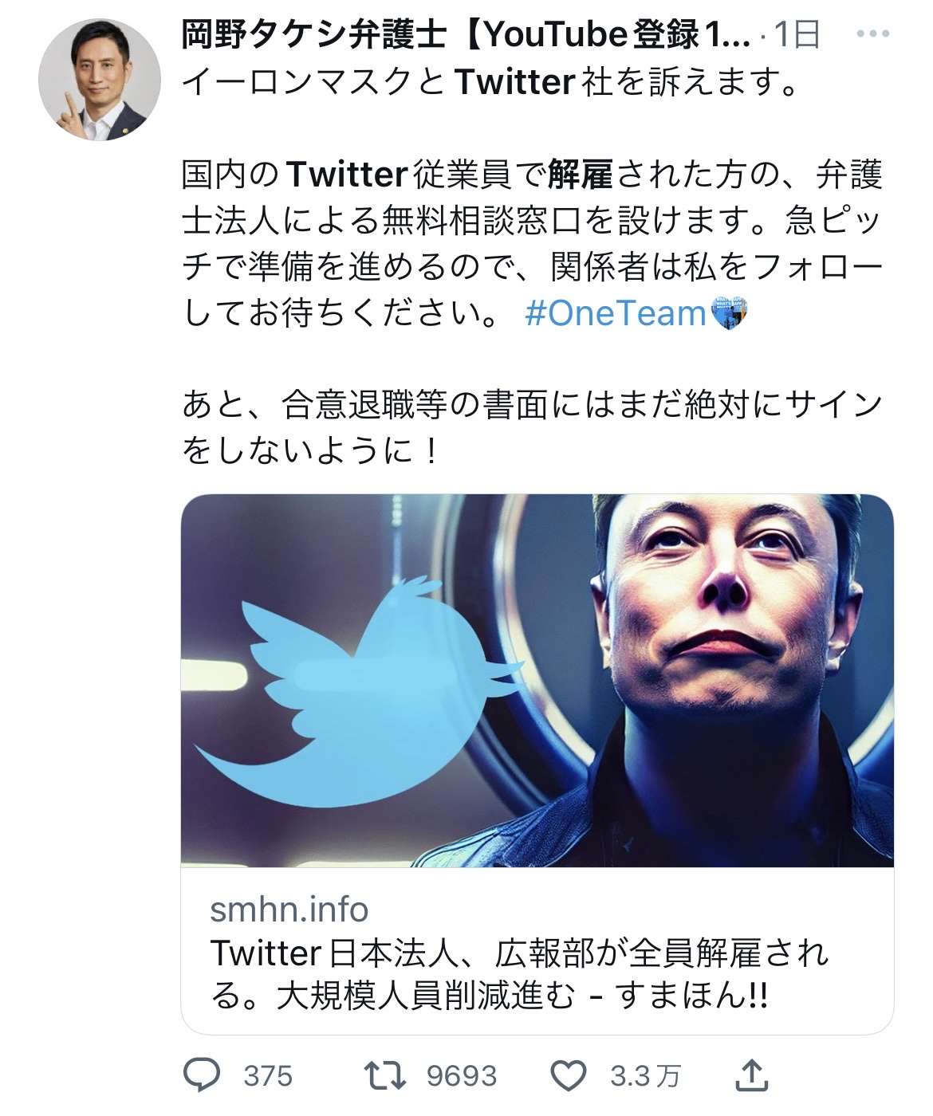Screen dimensions: 933x1116
Task: Click the first line イーロンマスクとTwitter社を訴えます
Action: tap(490, 81)
